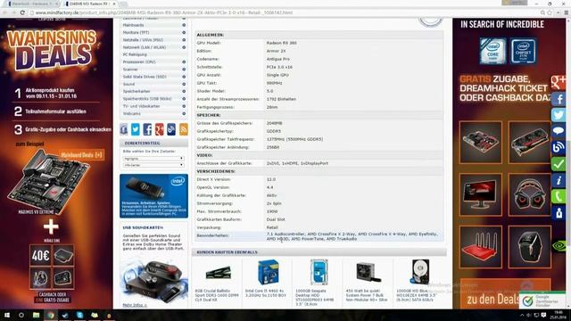Click the browser address bar
Screen dimensions: 571x321
point(284,12)
